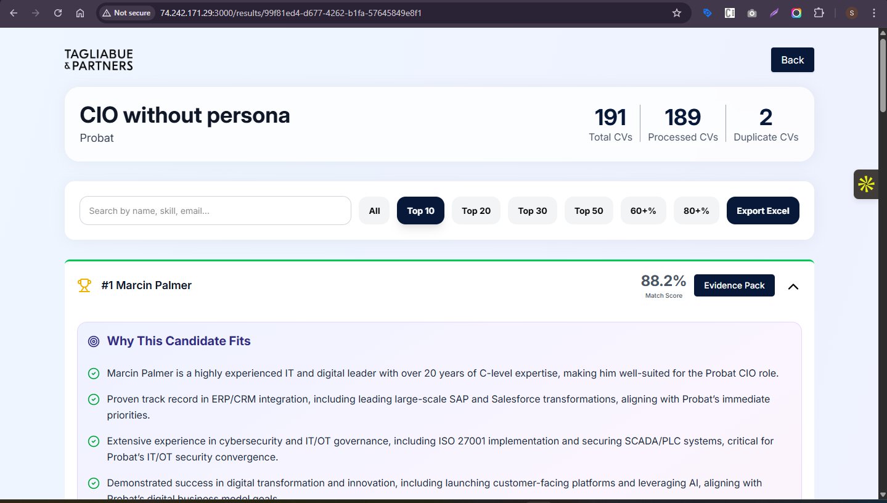Screen dimensions: 887x503
Task: Select the Top 30 filter
Action: [x=532, y=211]
